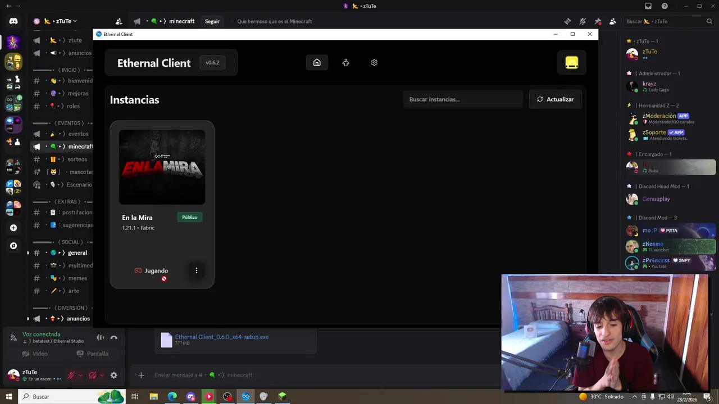Viewport: 719px width, 404px height.
Task: Toggle noise suppression icon in voice panel
Action: point(100,337)
